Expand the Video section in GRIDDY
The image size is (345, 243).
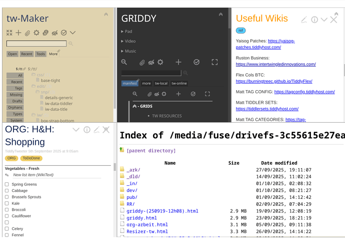[130, 41]
